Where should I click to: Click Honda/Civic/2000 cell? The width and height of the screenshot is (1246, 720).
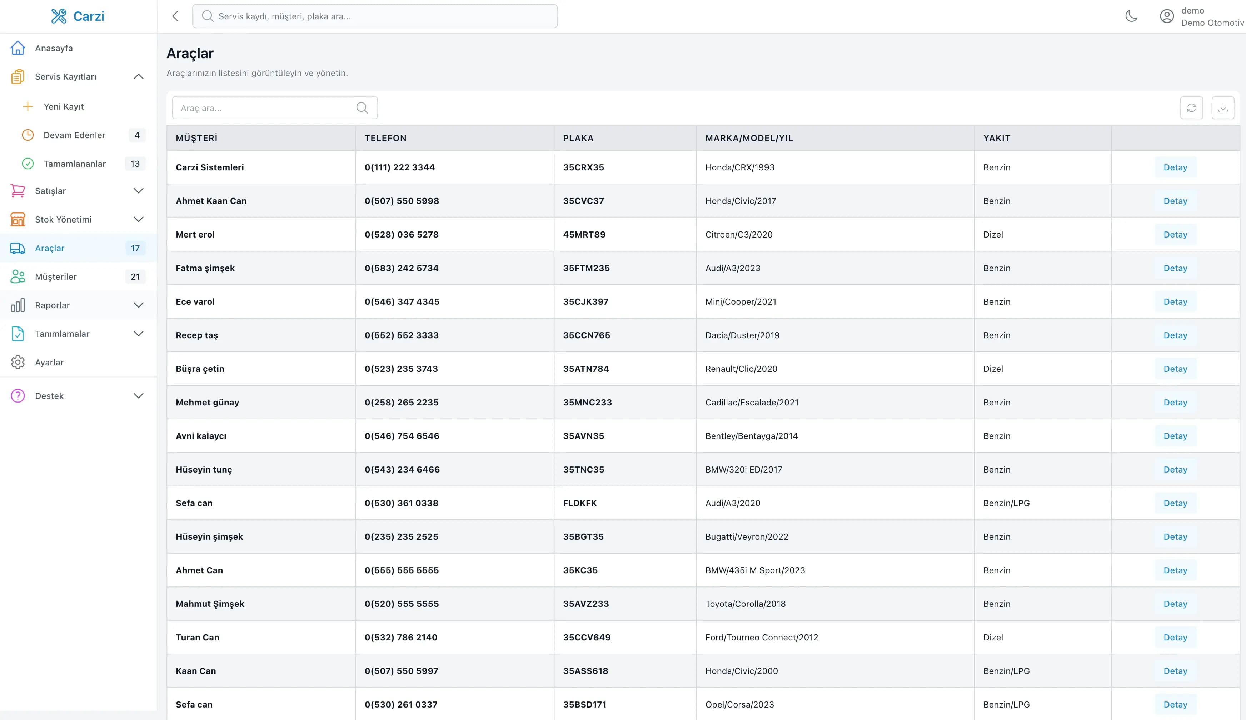(x=835, y=671)
